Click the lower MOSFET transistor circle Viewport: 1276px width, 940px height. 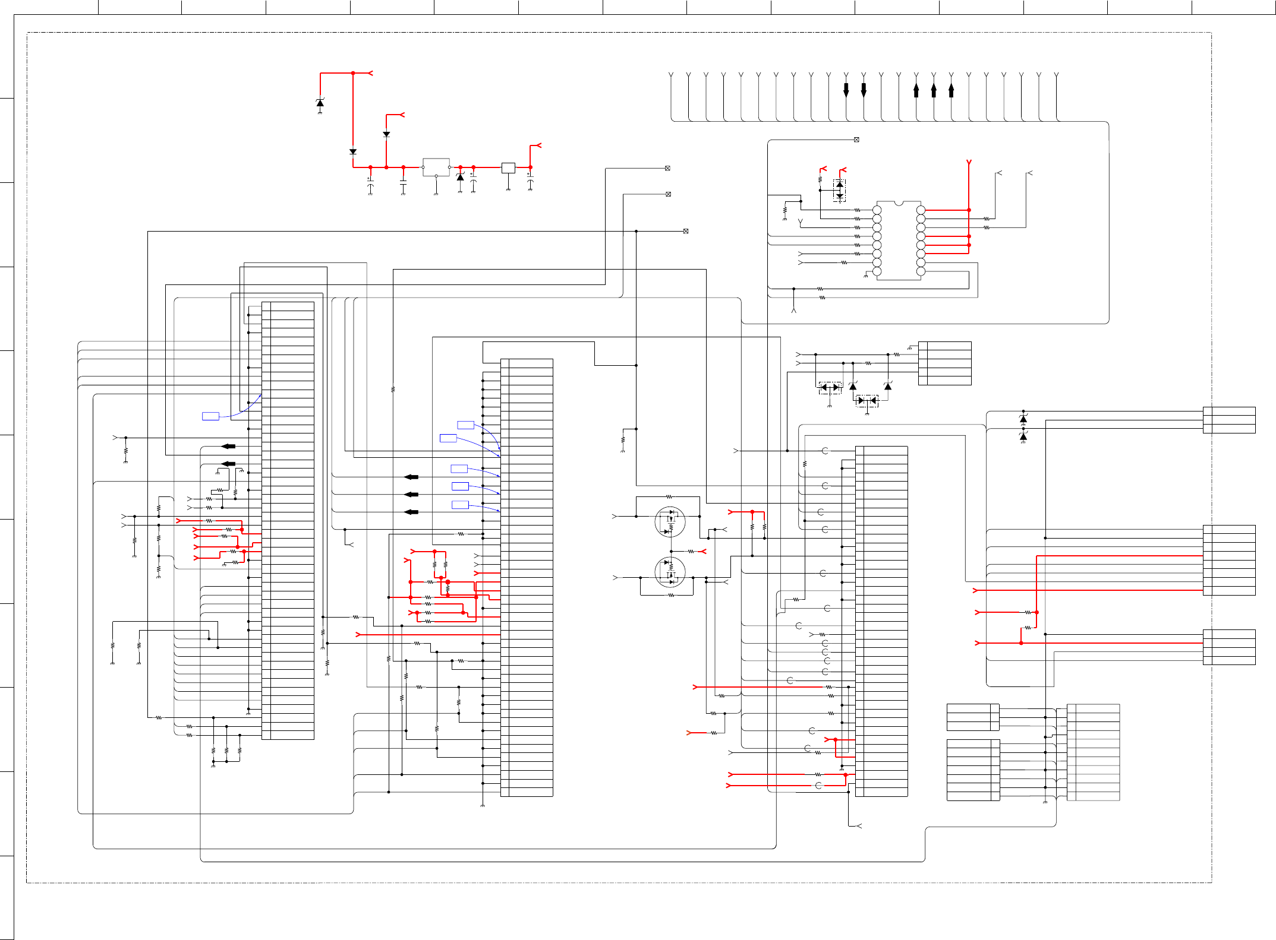pos(670,572)
